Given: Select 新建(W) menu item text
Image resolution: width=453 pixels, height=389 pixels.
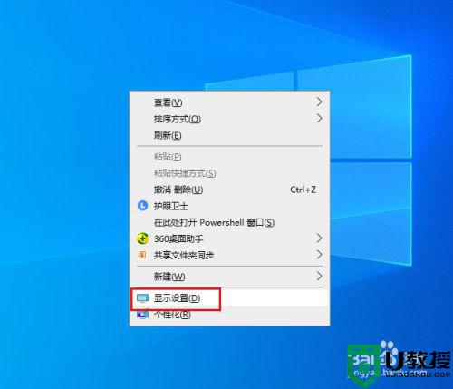Looking at the screenshot, I should (x=169, y=277).
